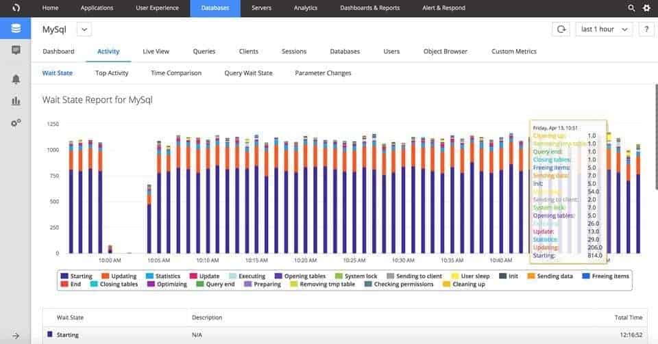Click the refresh icon button
This screenshot has width=658, height=344.
point(561,29)
